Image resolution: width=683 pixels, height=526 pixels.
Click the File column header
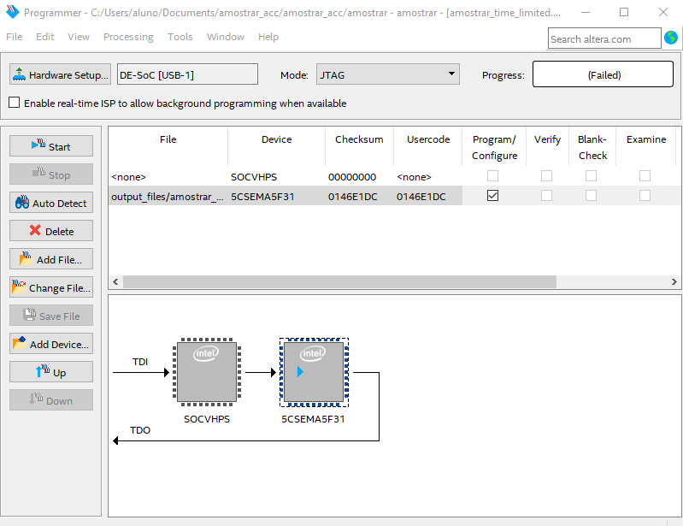click(x=168, y=139)
